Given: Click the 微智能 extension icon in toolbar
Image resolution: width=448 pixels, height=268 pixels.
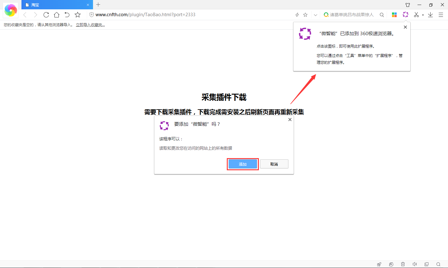Looking at the screenshot, I should click(x=405, y=14).
